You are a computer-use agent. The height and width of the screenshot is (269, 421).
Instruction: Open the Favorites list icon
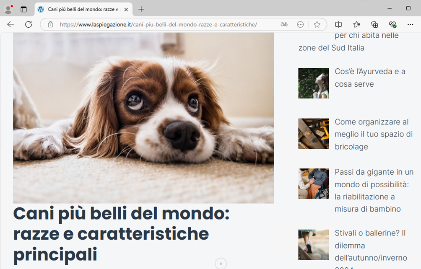click(x=356, y=24)
